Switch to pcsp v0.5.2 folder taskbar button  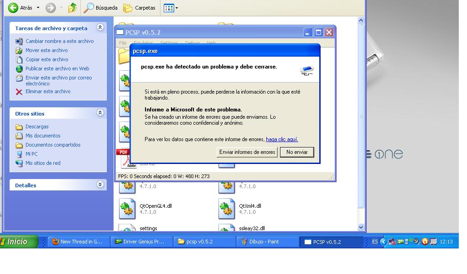pos(205,242)
